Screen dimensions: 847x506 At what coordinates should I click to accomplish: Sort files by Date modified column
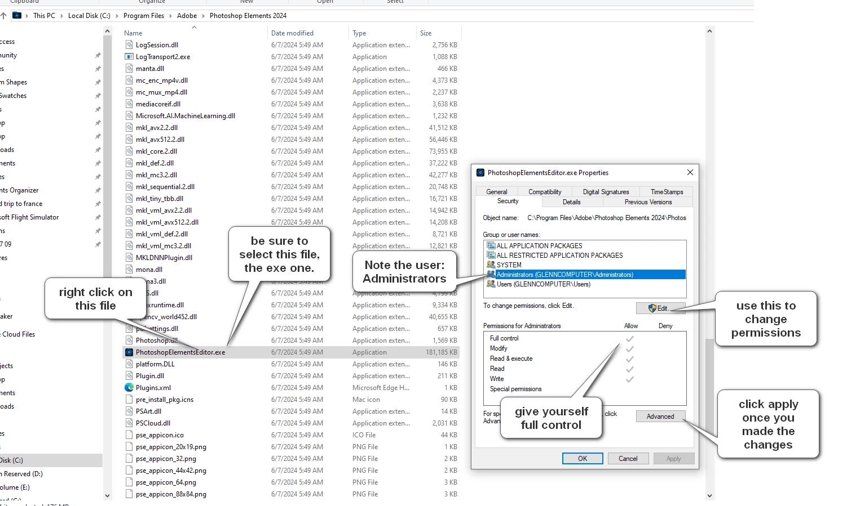(308, 33)
